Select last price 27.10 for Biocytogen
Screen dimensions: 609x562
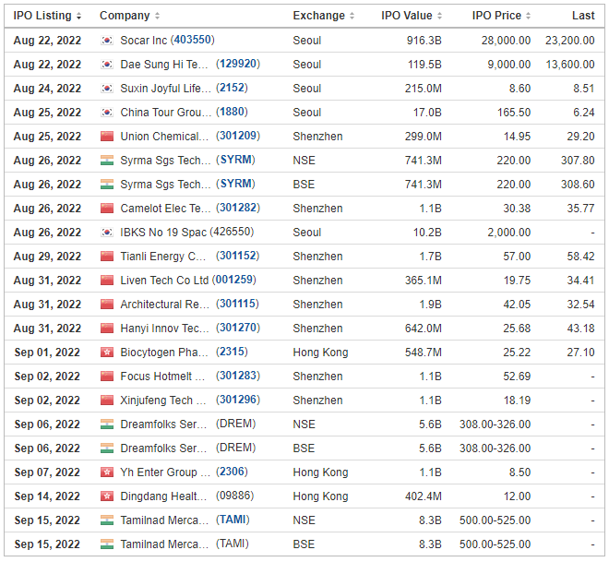pyautogui.click(x=580, y=353)
